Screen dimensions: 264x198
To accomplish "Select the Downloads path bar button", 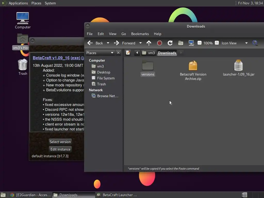I will coord(167,53).
